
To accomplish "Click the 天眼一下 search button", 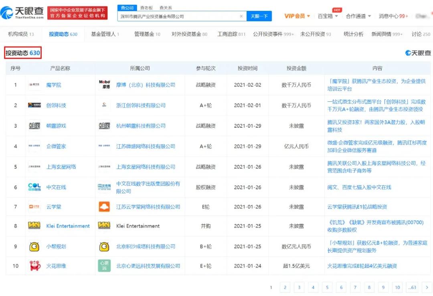I will 259,16.
